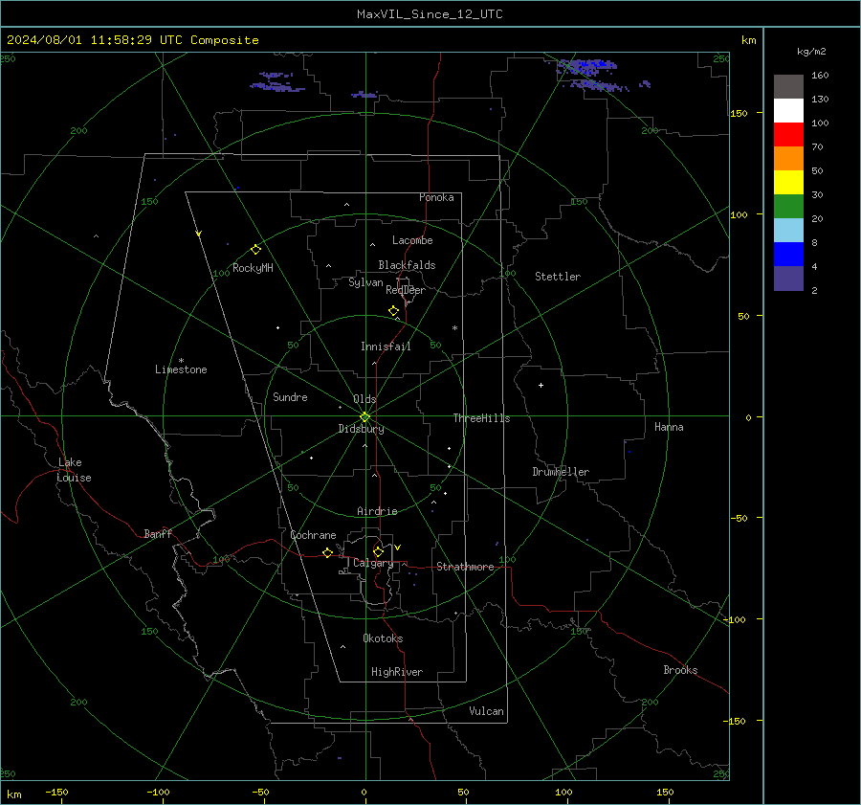
Task: Click the Sylvan city label
Action: tap(365, 282)
